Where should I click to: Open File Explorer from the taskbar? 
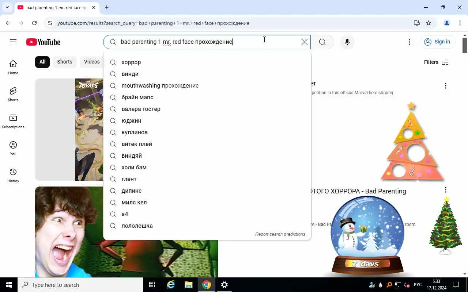[x=188, y=285]
